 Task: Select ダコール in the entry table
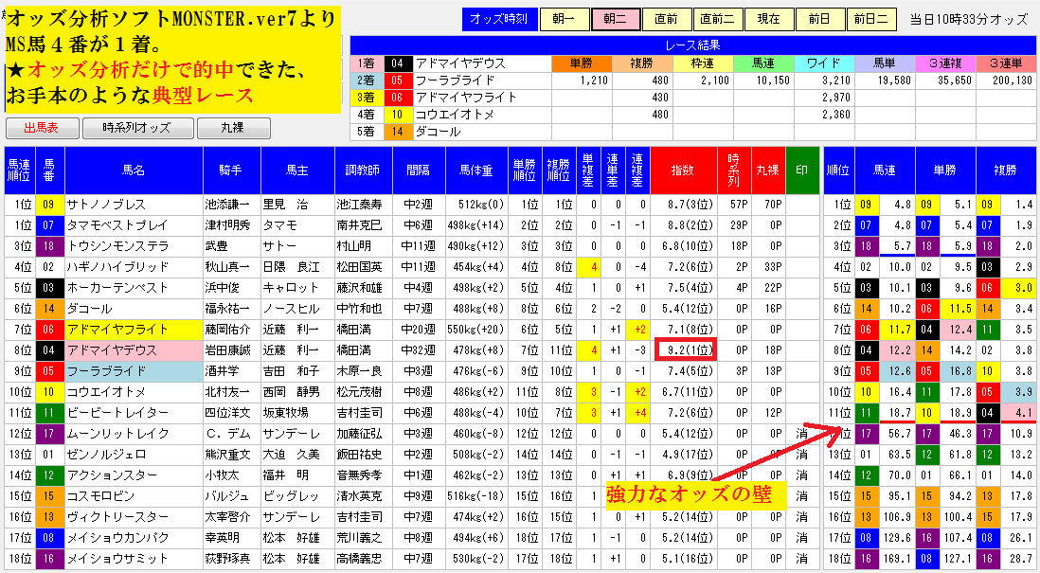click(134, 309)
